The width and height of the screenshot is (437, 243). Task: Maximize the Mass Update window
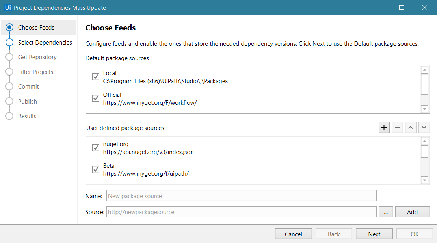(x=401, y=7)
